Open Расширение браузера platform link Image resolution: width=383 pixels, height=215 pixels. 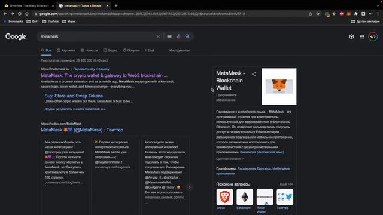point(254,168)
